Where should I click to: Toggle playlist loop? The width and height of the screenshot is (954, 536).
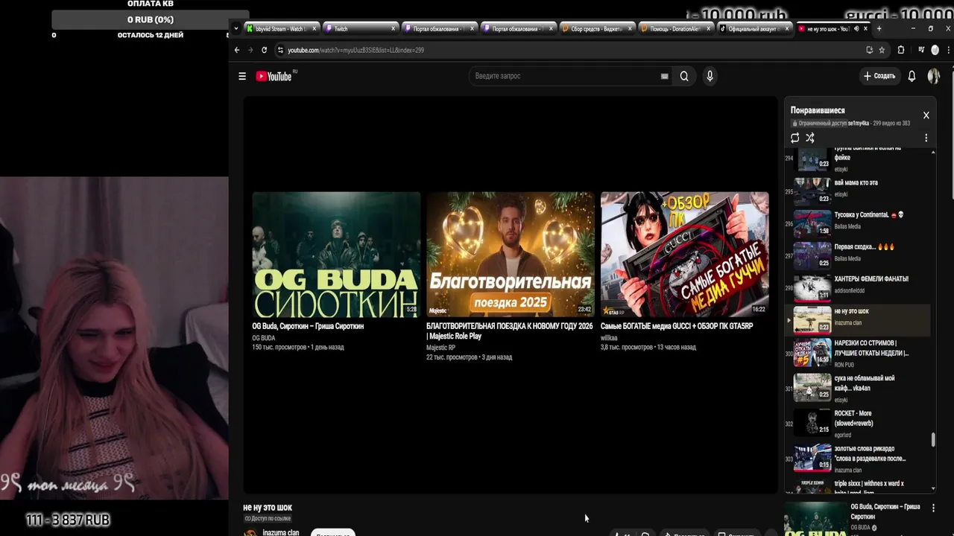point(795,138)
